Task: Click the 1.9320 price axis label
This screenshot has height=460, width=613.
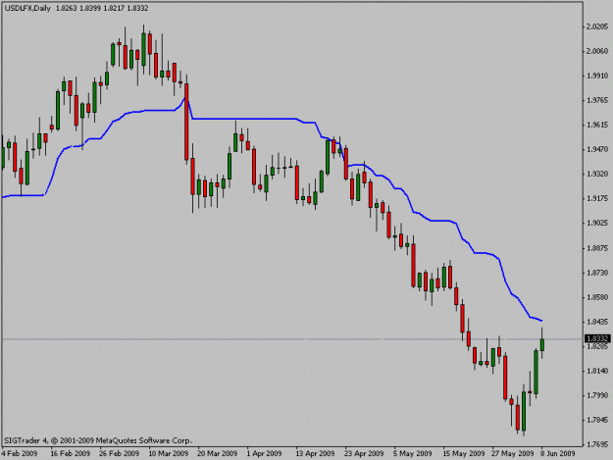Action: tap(597, 174)
